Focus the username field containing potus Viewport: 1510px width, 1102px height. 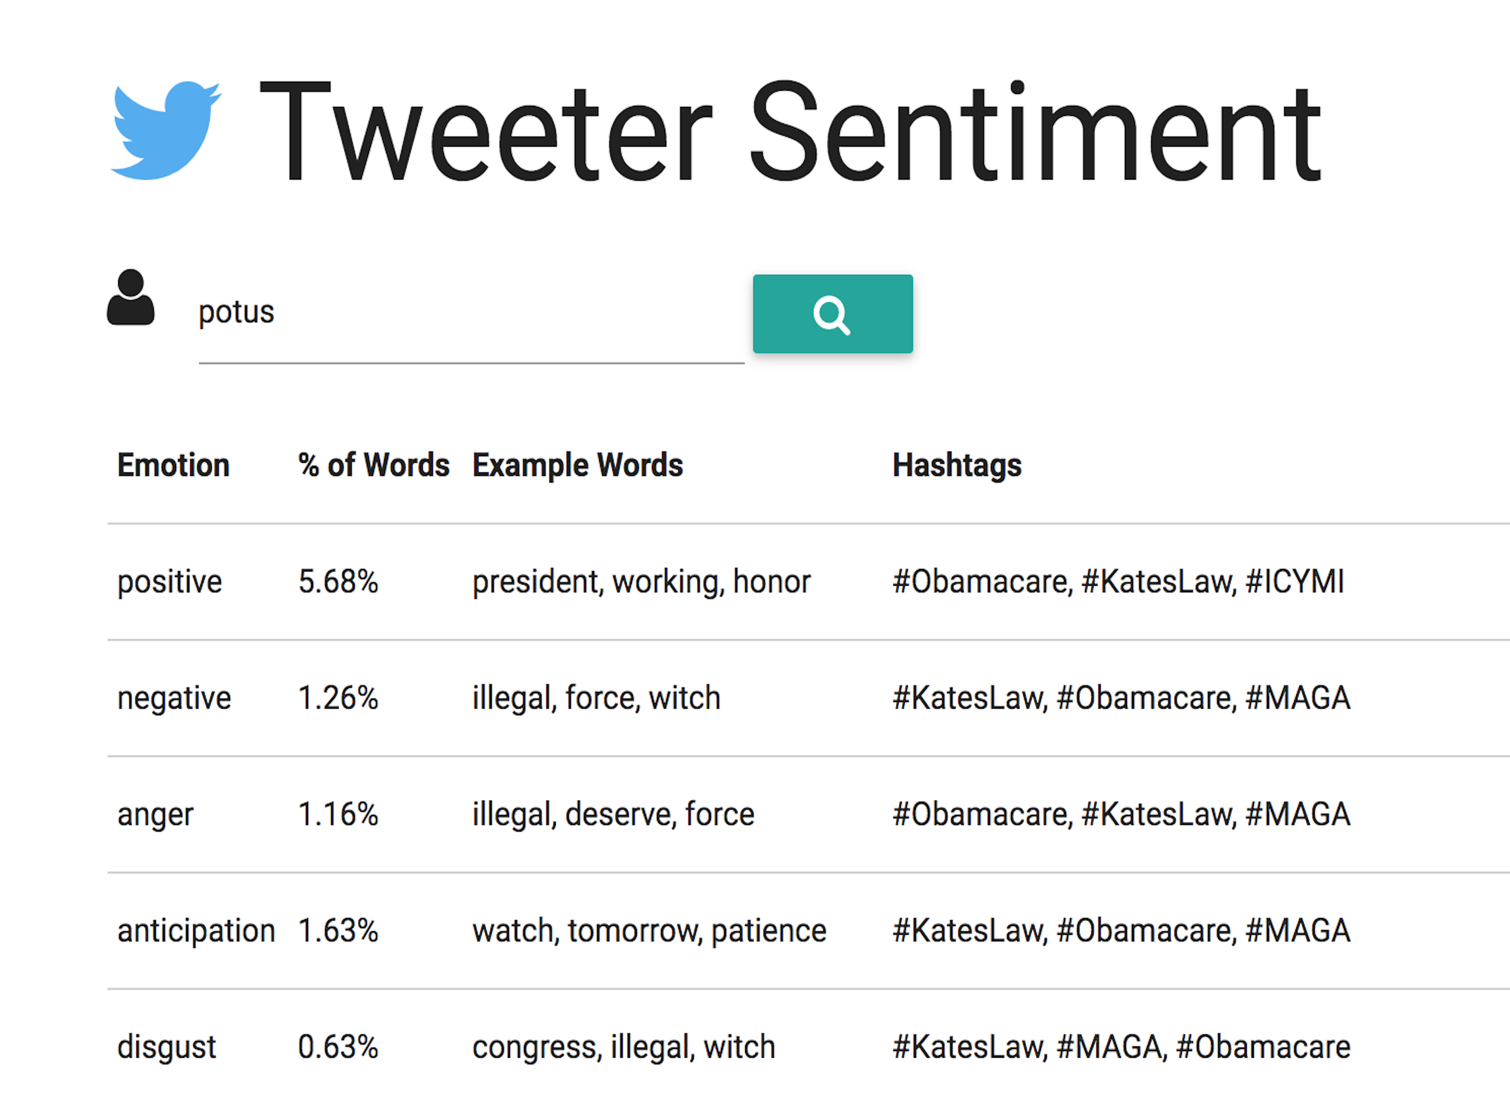click(471, 314)
